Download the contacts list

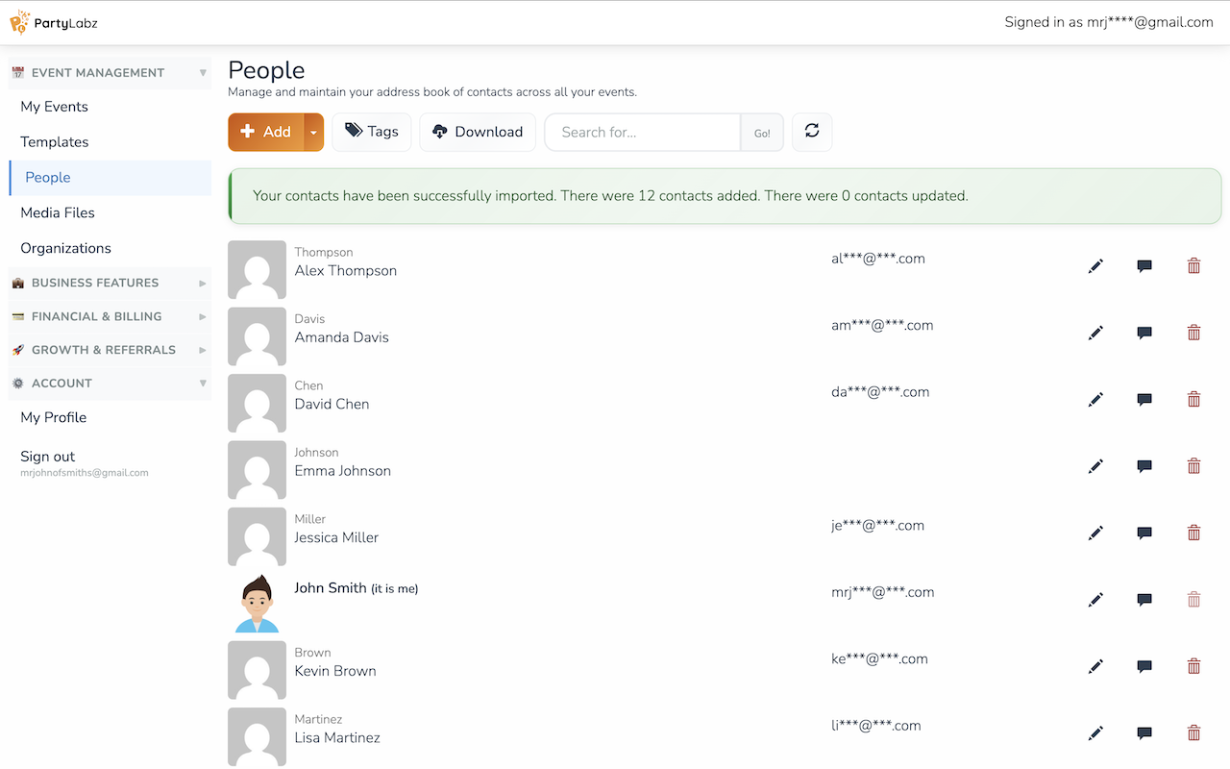[x=478, y=132]
